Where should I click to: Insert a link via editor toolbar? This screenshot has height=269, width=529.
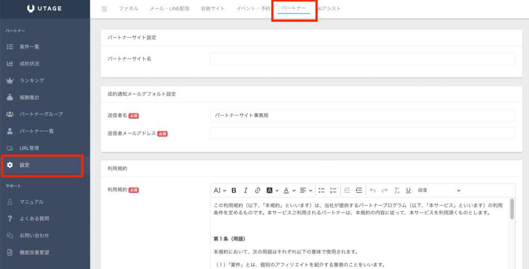[x=257, y=191]
